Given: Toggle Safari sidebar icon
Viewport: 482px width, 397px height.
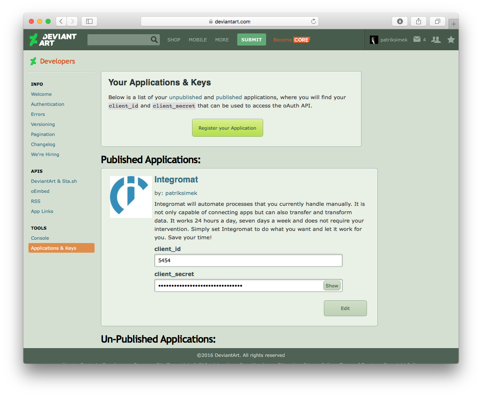Looking at the screenshot, I should click(x=89, y=21).
